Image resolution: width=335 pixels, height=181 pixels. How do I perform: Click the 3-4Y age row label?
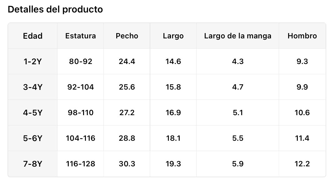pyautogui.click(x=32, y=87)
